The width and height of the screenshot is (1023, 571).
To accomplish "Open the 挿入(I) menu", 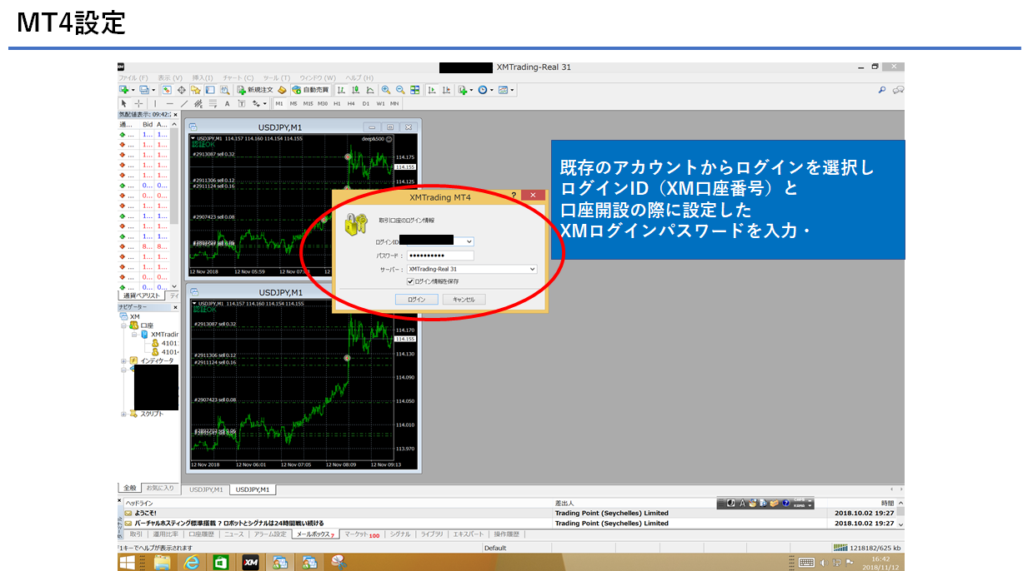I will tap(203, 77).
